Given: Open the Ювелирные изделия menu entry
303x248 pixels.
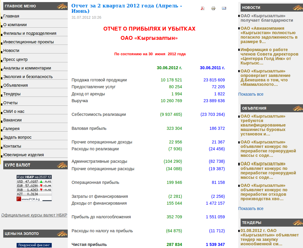Looking at the screenshot, I should tap(23, 155).
